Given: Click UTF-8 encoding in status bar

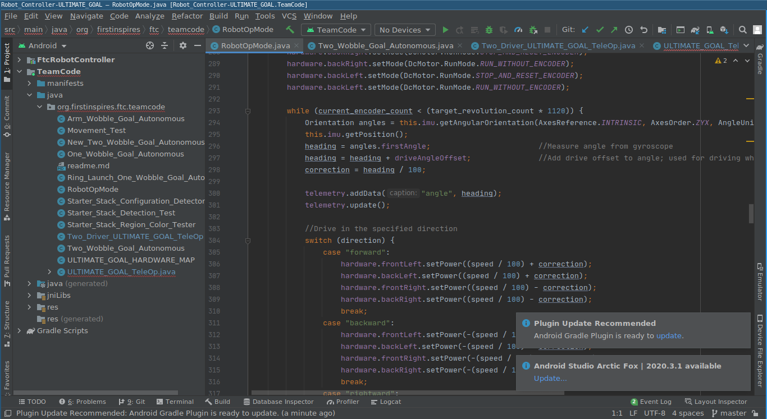Looking at the screenshot, I should (x=655, y=413).
